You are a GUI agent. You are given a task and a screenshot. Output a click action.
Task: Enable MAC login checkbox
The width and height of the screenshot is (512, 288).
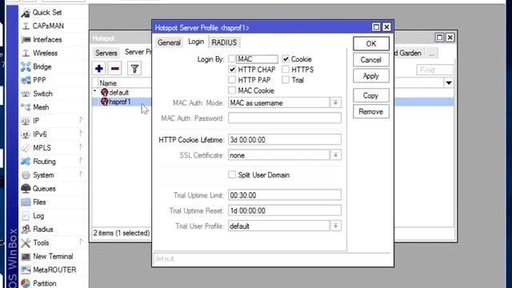[x=232, y=59]
